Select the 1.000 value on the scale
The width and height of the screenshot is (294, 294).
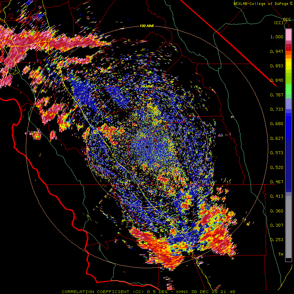[x=277, y=37]
